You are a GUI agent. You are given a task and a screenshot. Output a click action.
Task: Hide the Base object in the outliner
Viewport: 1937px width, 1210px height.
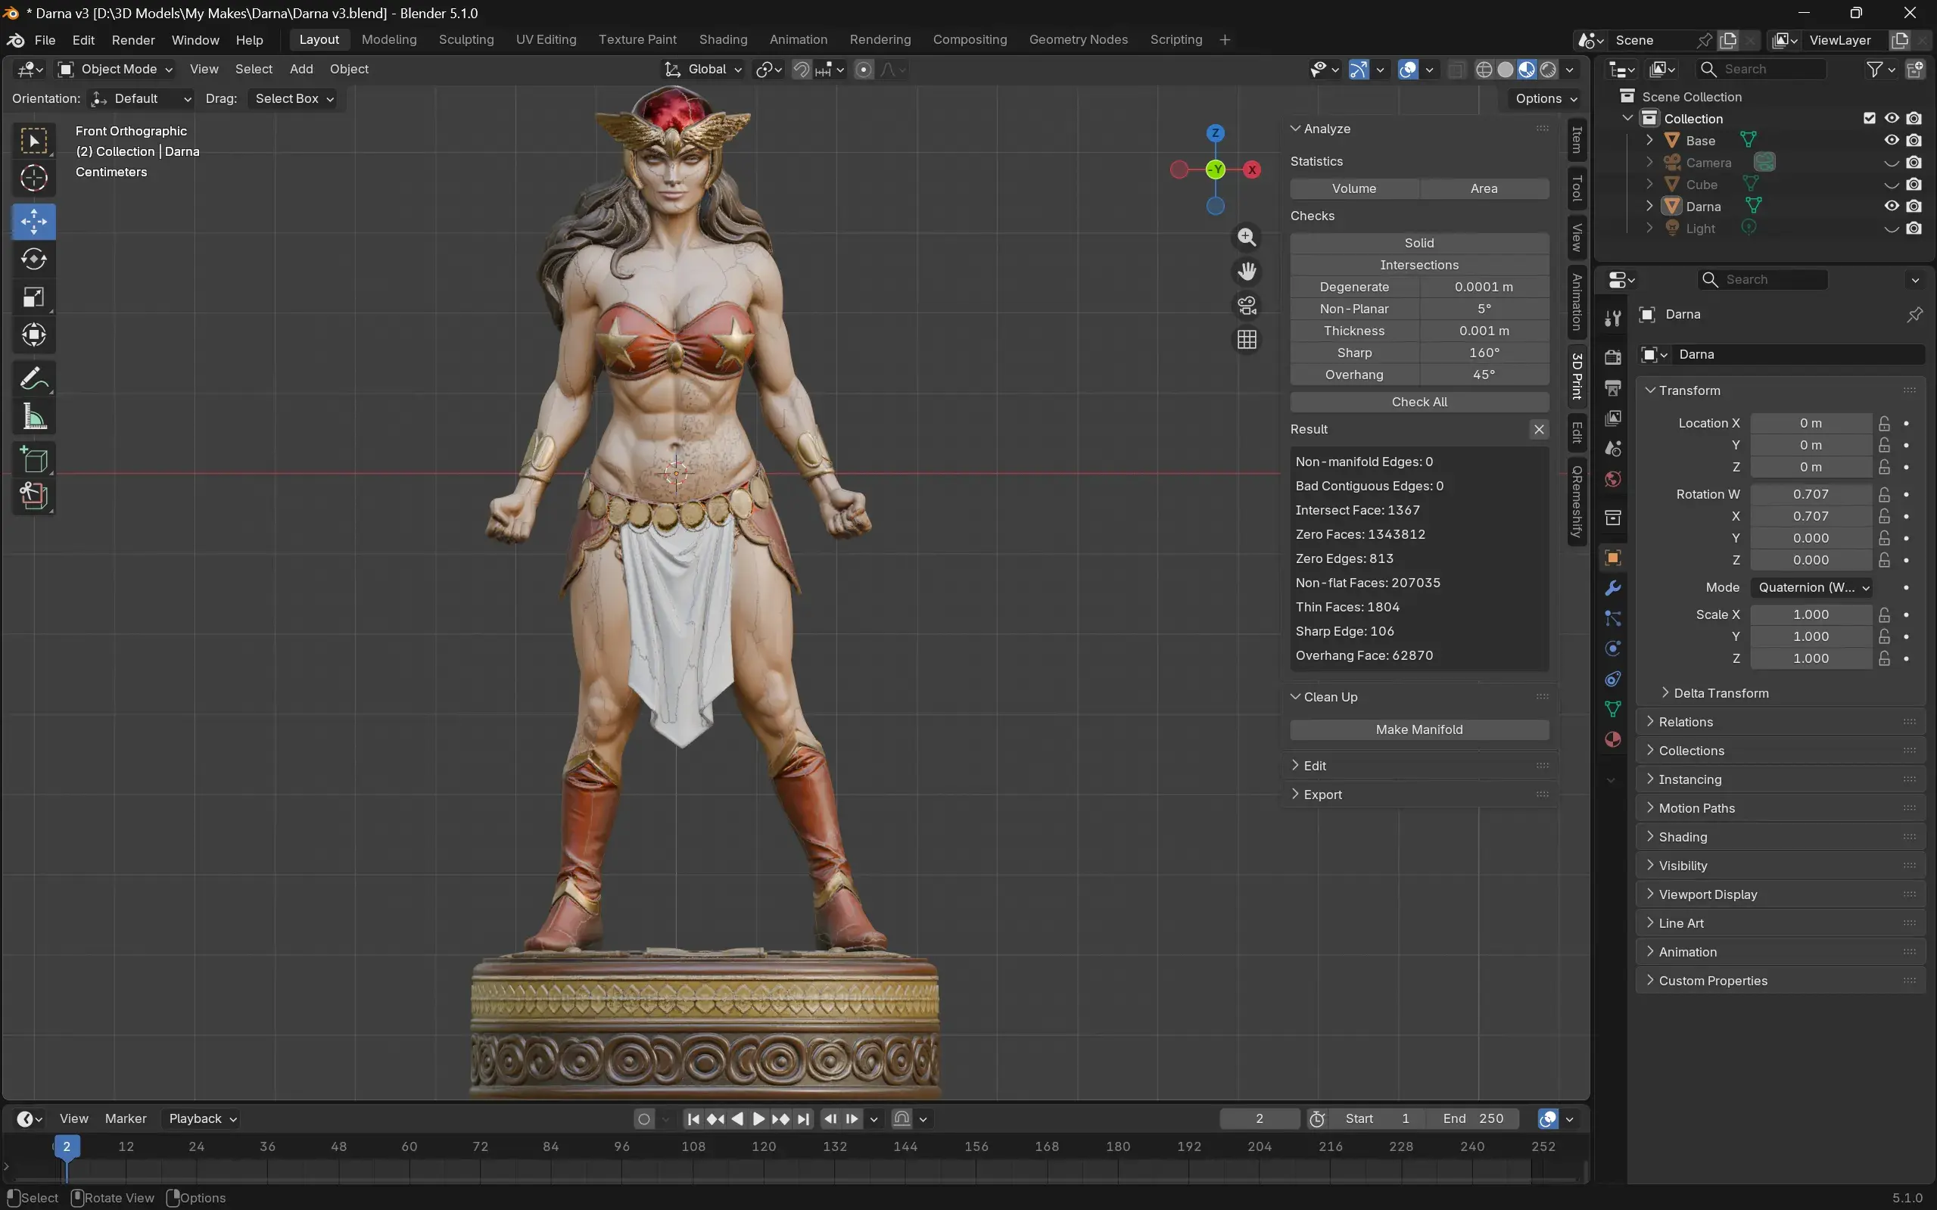tap(1892, 140)
